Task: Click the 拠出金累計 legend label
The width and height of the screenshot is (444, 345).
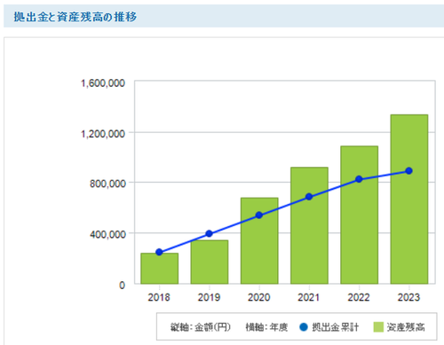Action: coord(336,327)
